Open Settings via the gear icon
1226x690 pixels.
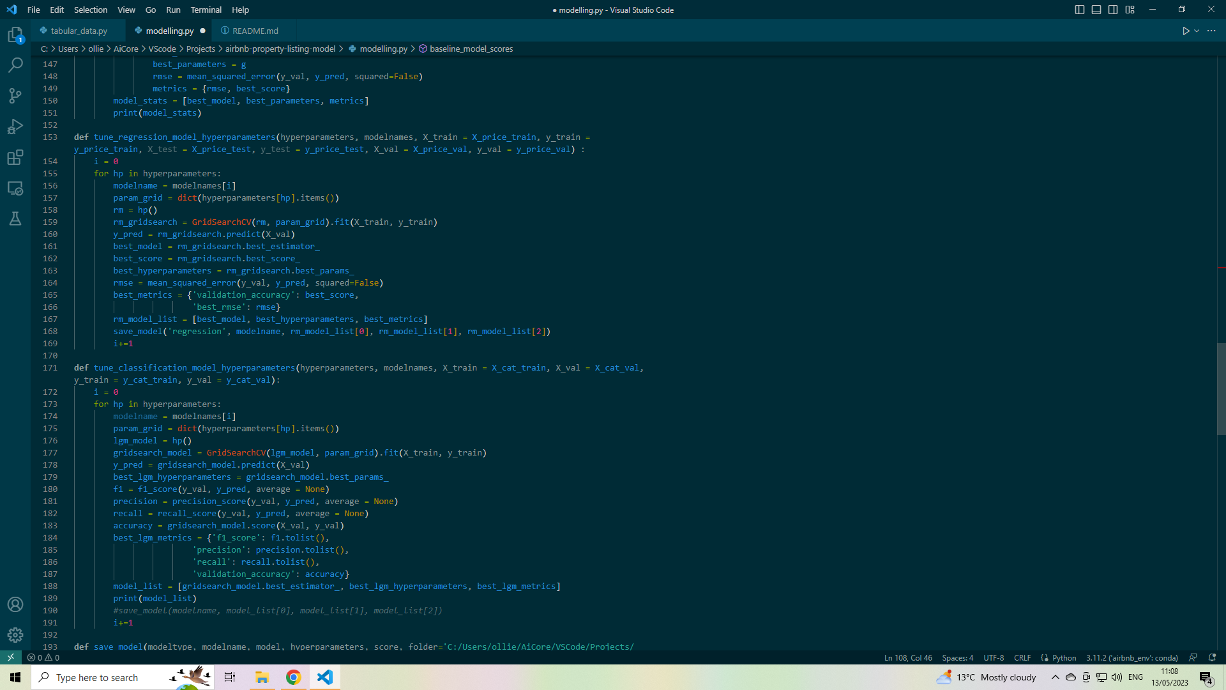(15, 635)
